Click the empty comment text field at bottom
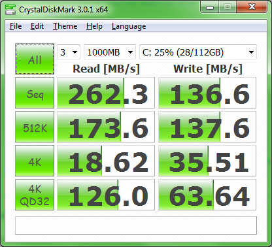The image size is (272, 247). 136,225
